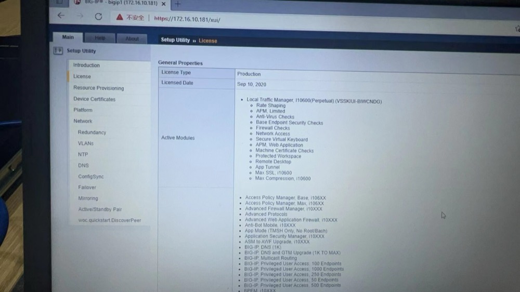This screenshot has width=520, height=292.
Task: Click Protected Workspace entry
Action: click(278, 156)
